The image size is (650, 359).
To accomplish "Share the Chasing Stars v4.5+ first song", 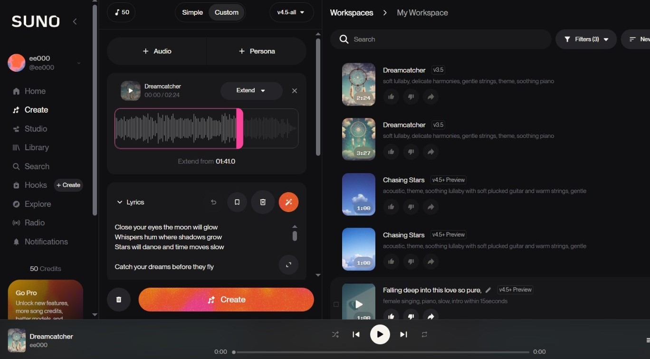I will point(430,207).
